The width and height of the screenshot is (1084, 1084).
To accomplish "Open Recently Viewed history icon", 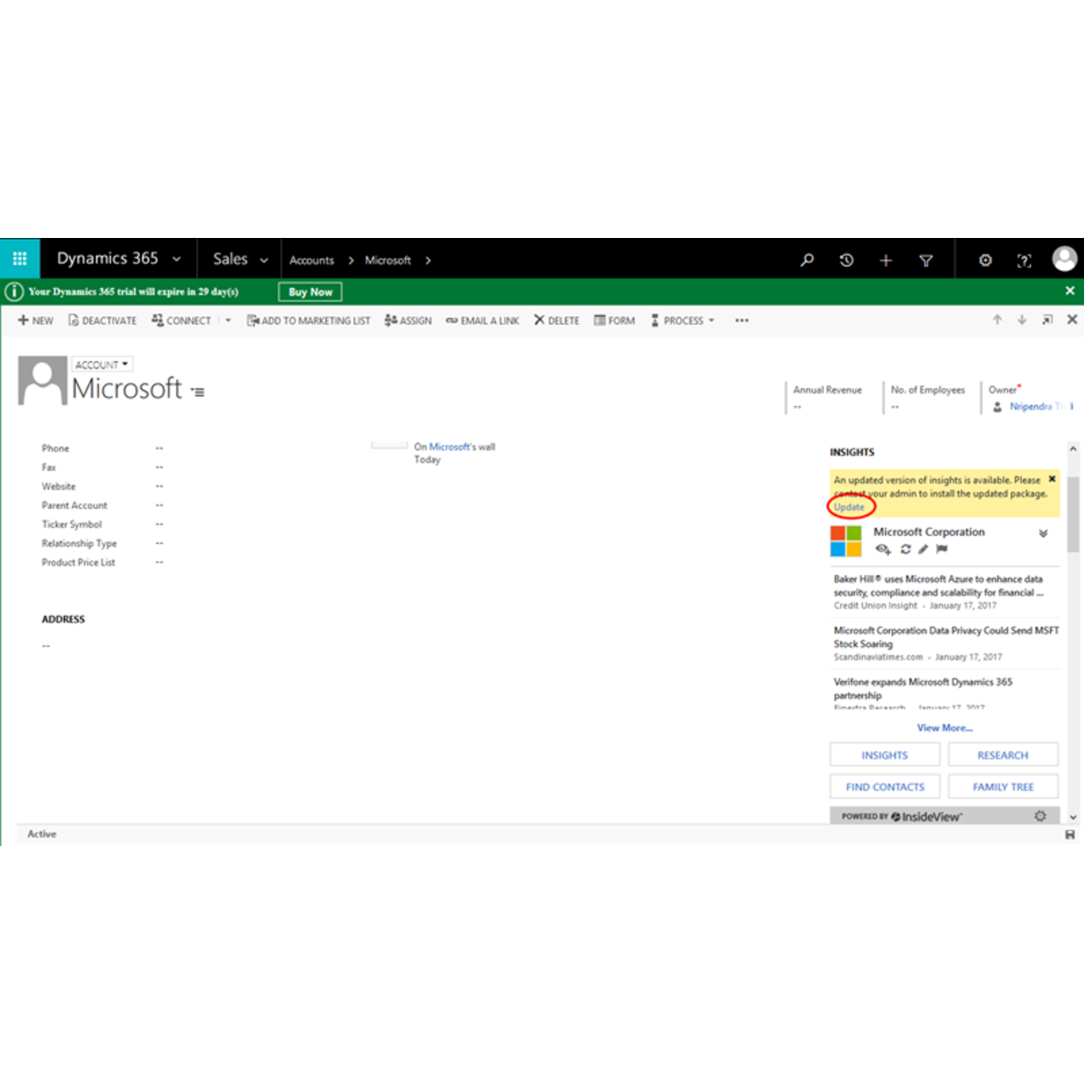I will [x=846, y=259].
